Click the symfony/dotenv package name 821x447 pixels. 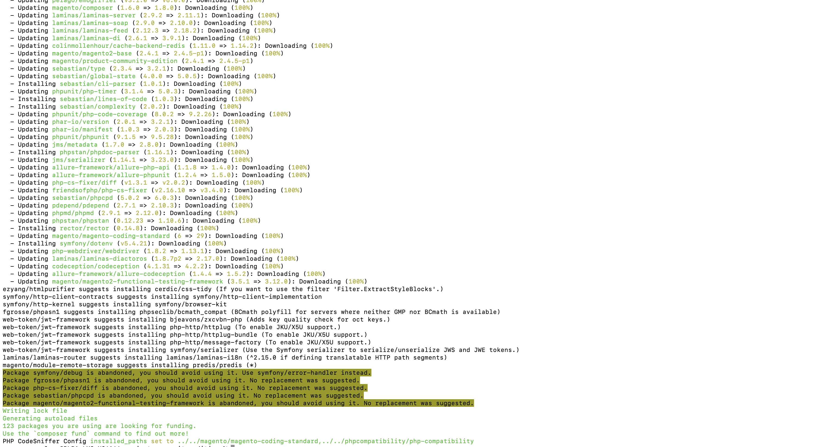tap(86, 244)
